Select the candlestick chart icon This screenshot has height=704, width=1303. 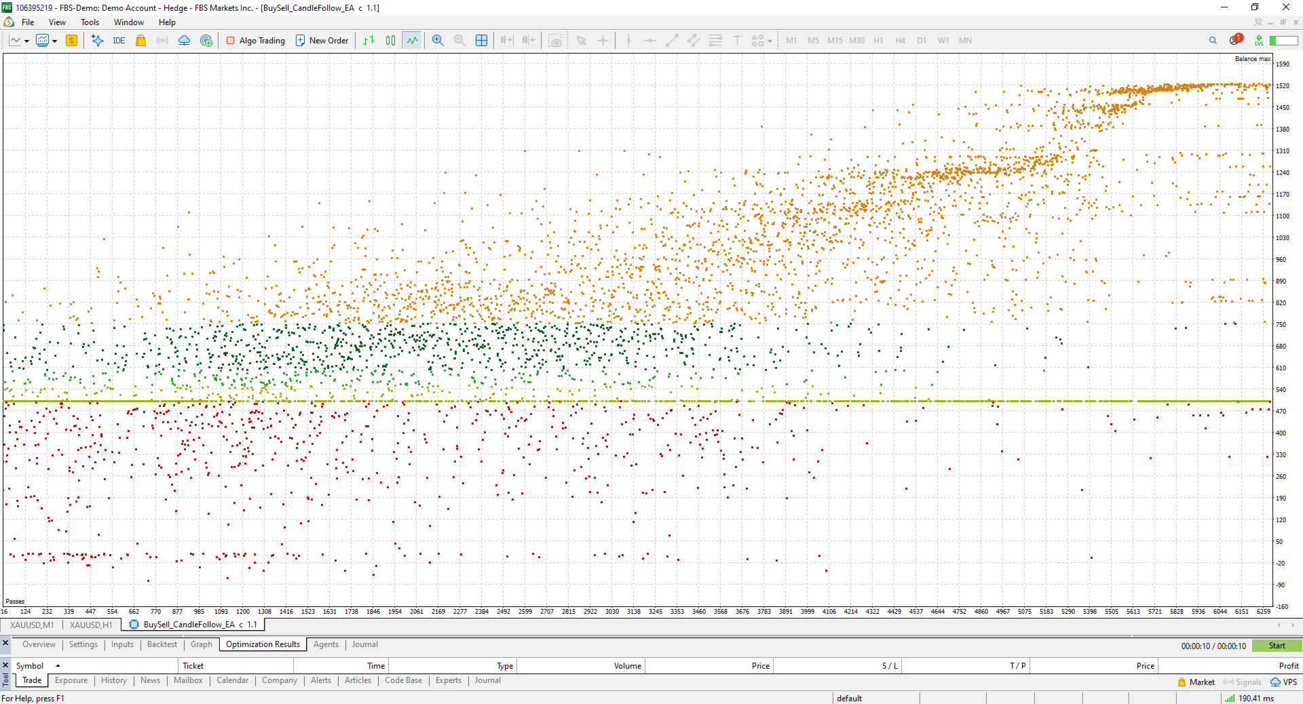click(390, 41)
